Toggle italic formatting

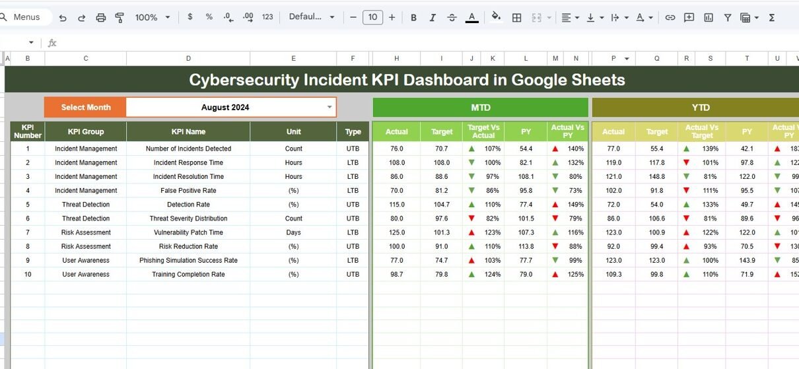click(x=433, y=18)
